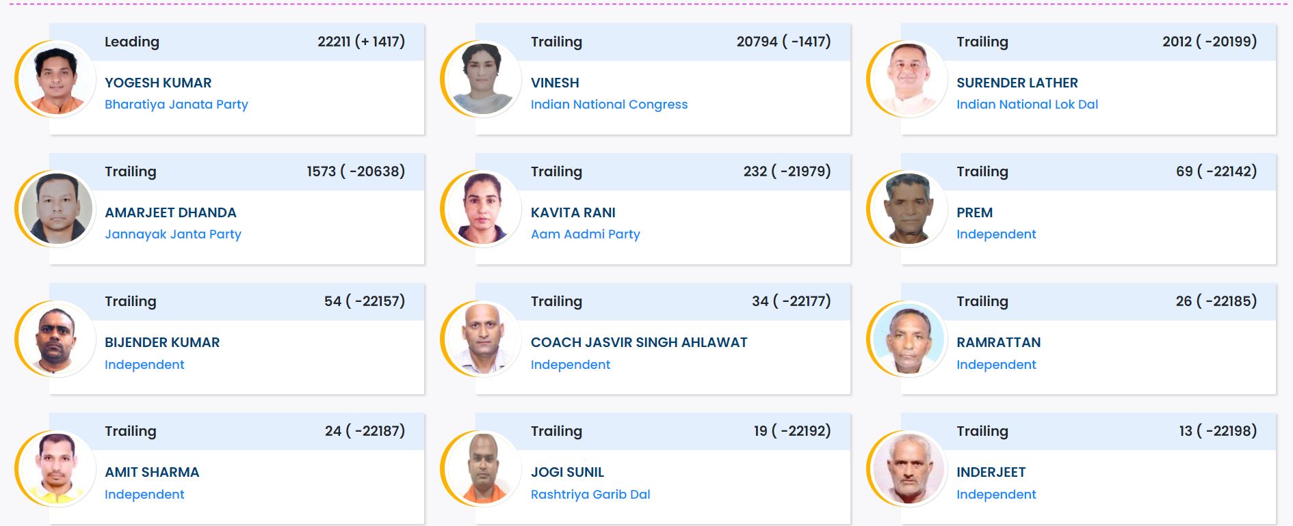
Task: Click Yogesh Kumar's candidate photo
Action: tap(57, 79)
